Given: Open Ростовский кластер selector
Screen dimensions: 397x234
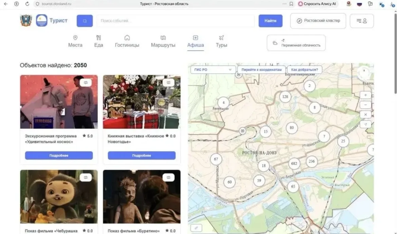Looking at the screenshot, I should point(318,21).
